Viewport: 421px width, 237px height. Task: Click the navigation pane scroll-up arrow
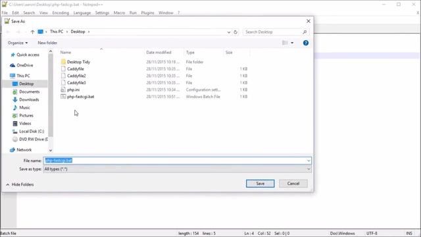(x=51, y=51)
